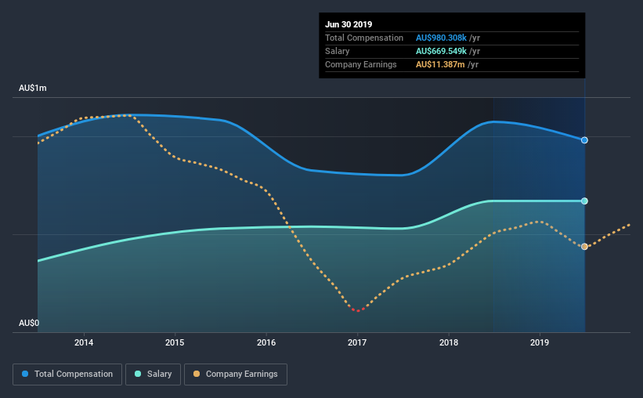Click the AU$669.549k tooltip value
Image resolution: width=643 pixels, height=398 pixels.
(x=441, y=51)
